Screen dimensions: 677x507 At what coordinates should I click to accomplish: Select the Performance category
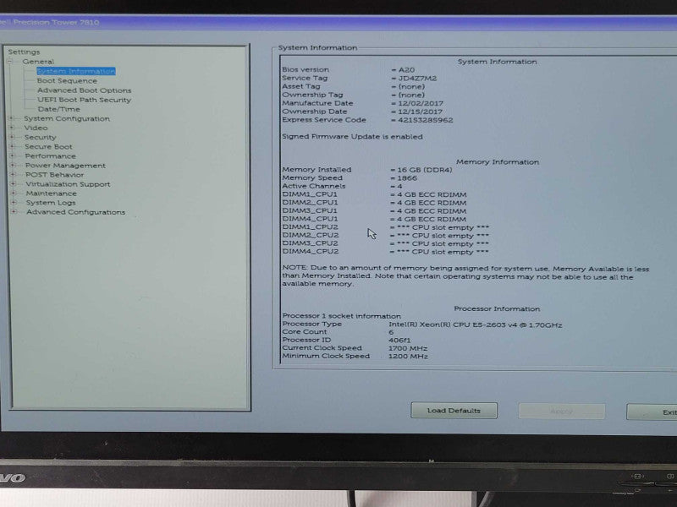(50, 156)
